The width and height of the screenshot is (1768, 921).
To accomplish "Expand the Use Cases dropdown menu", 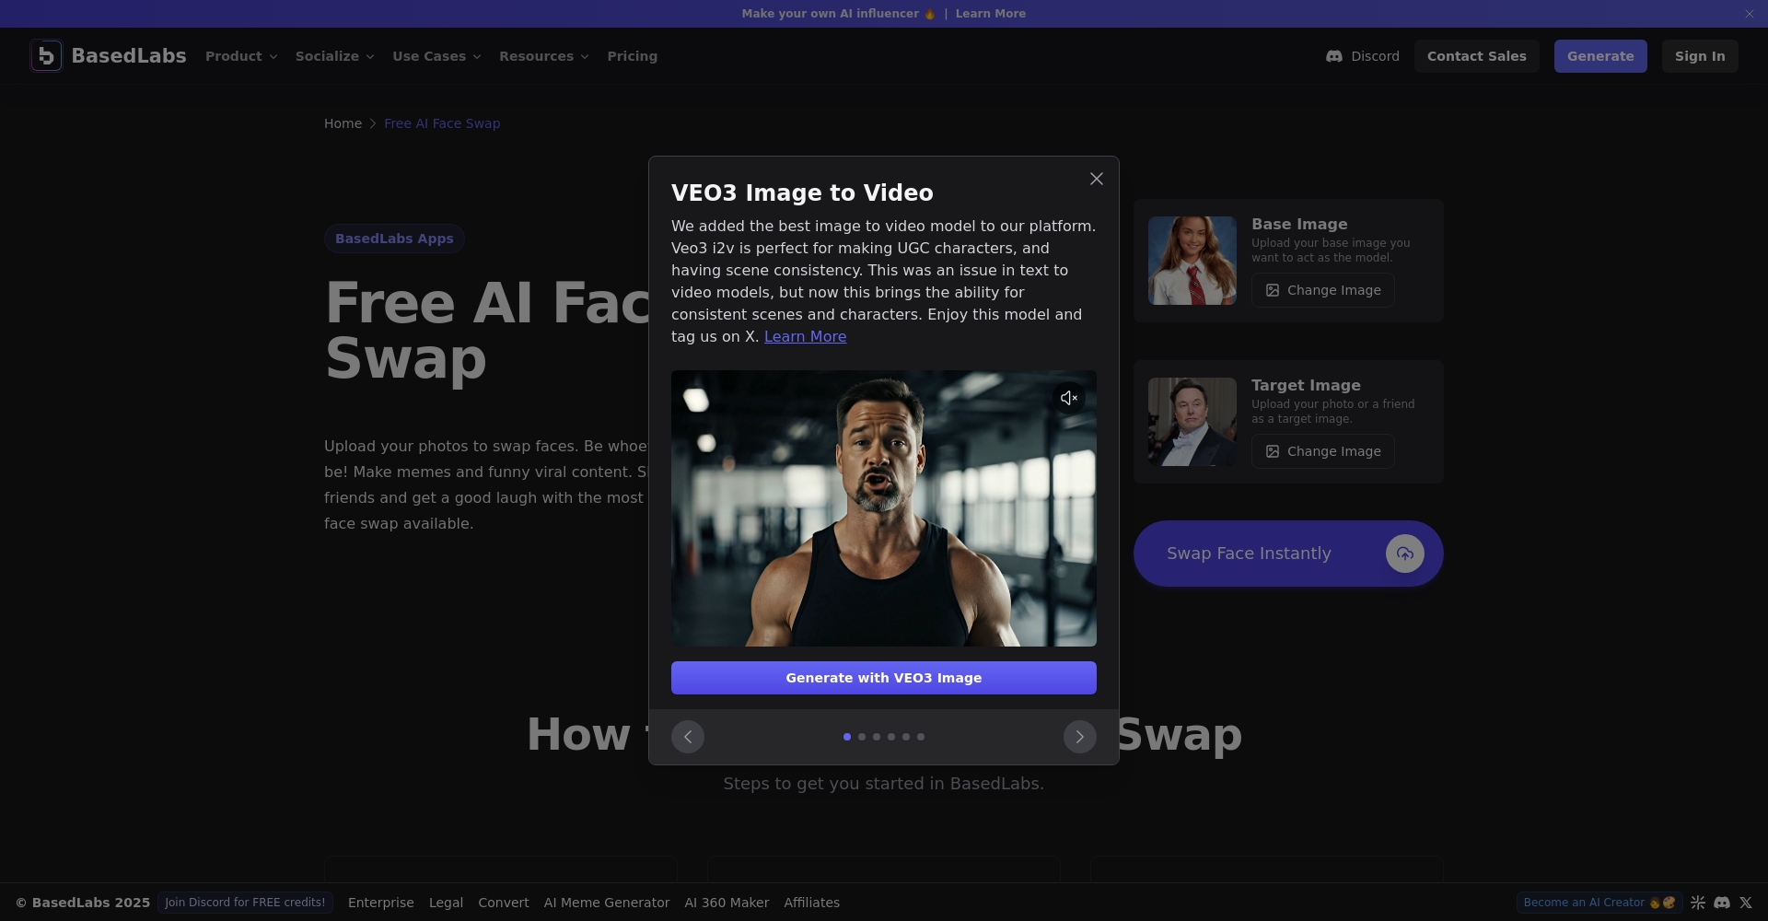I will [436, 56].
